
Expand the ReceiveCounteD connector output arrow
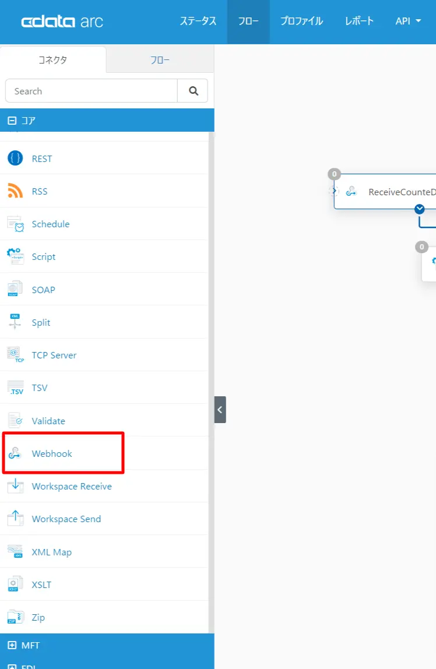click(x=419, y=209)
